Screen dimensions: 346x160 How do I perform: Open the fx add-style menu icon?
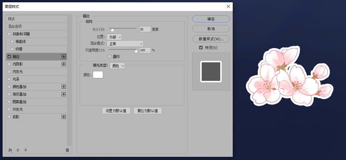[x=10, y=150]
